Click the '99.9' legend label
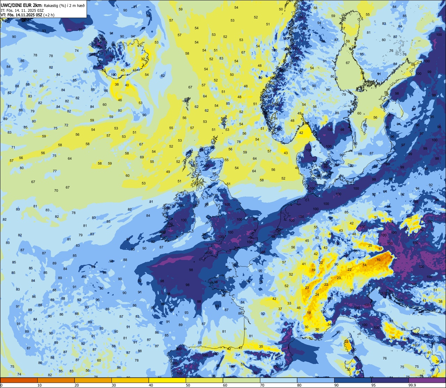The image size is (446, 388). tap(413, 385)
